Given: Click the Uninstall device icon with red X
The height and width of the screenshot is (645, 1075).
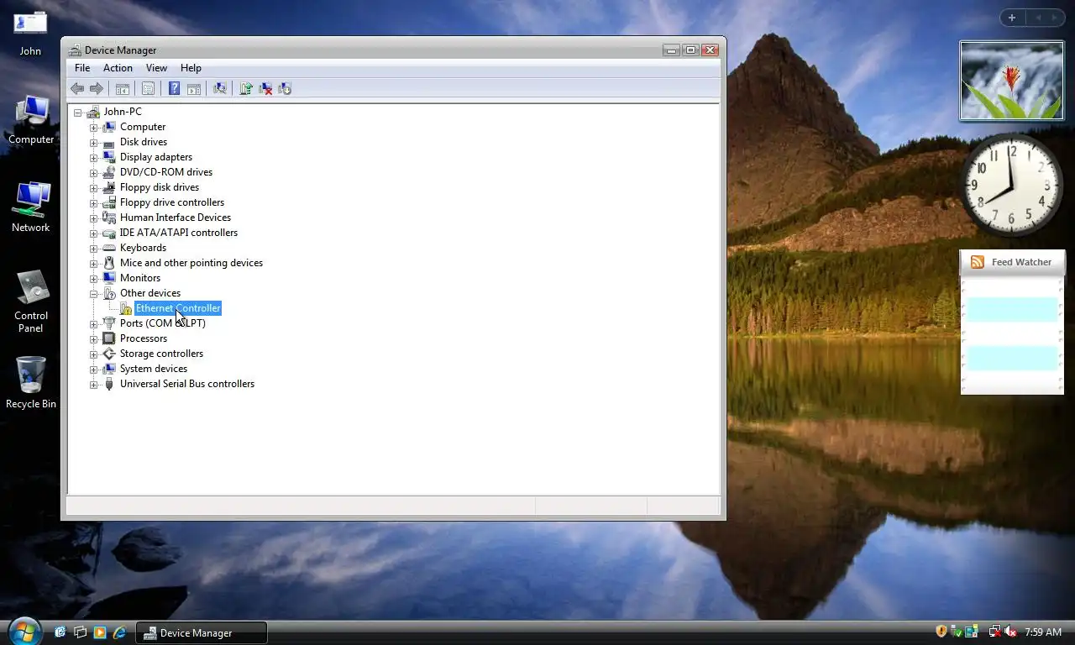Looking at the screenshot, I should 265,88.
